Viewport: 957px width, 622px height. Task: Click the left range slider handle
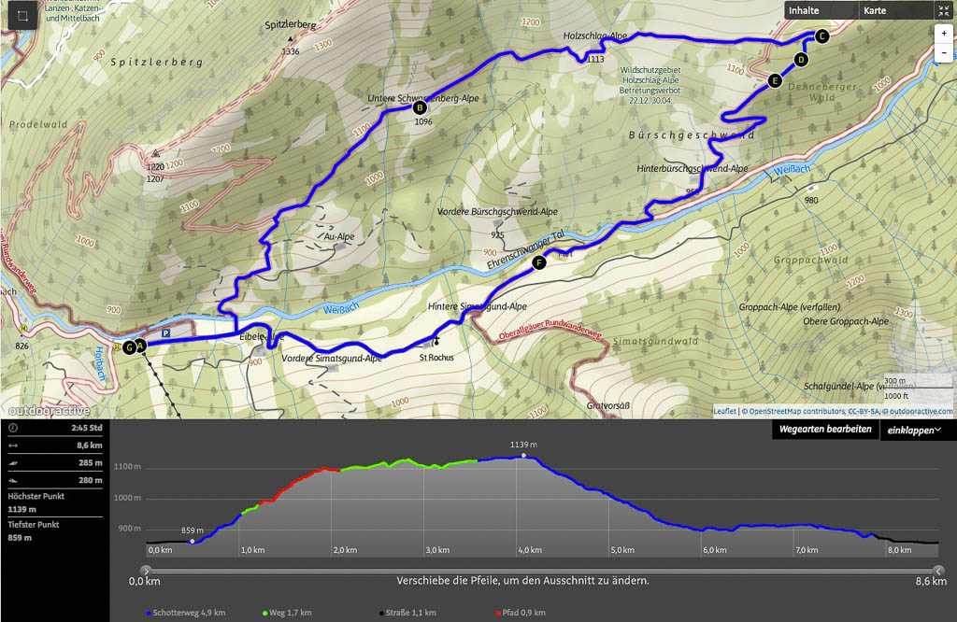click(145, 571)
